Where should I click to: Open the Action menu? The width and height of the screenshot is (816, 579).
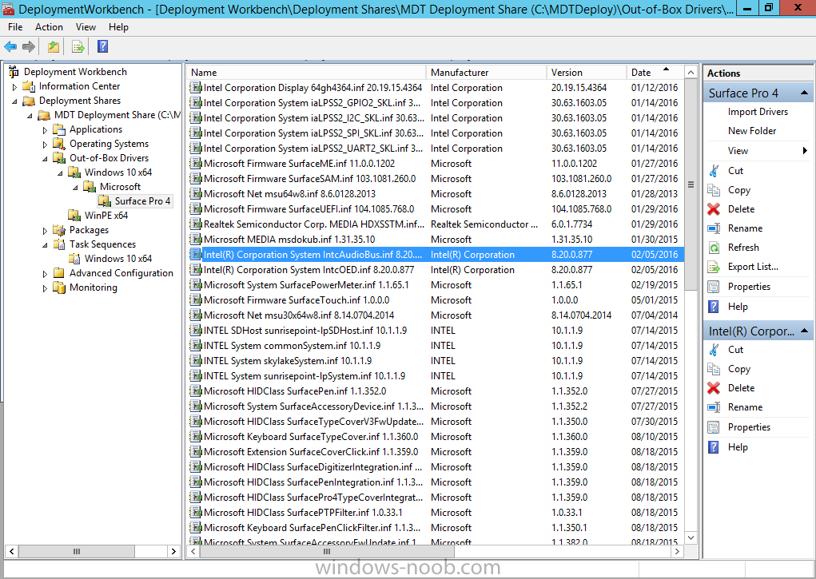click(49, 27)
